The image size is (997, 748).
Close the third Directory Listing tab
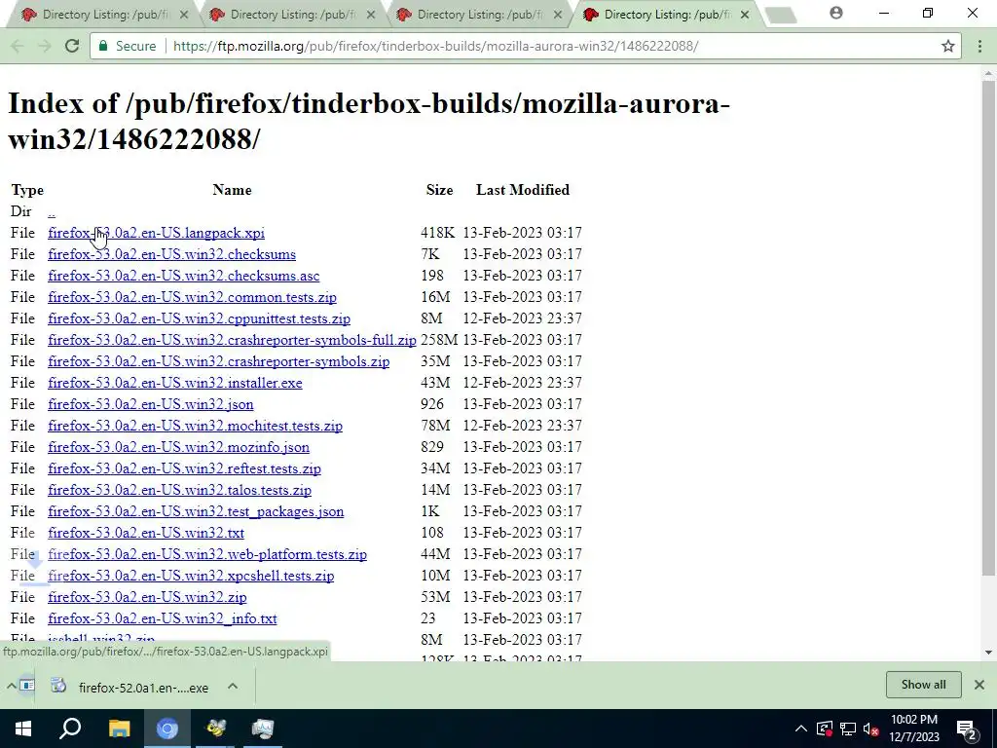click(558, 14)
